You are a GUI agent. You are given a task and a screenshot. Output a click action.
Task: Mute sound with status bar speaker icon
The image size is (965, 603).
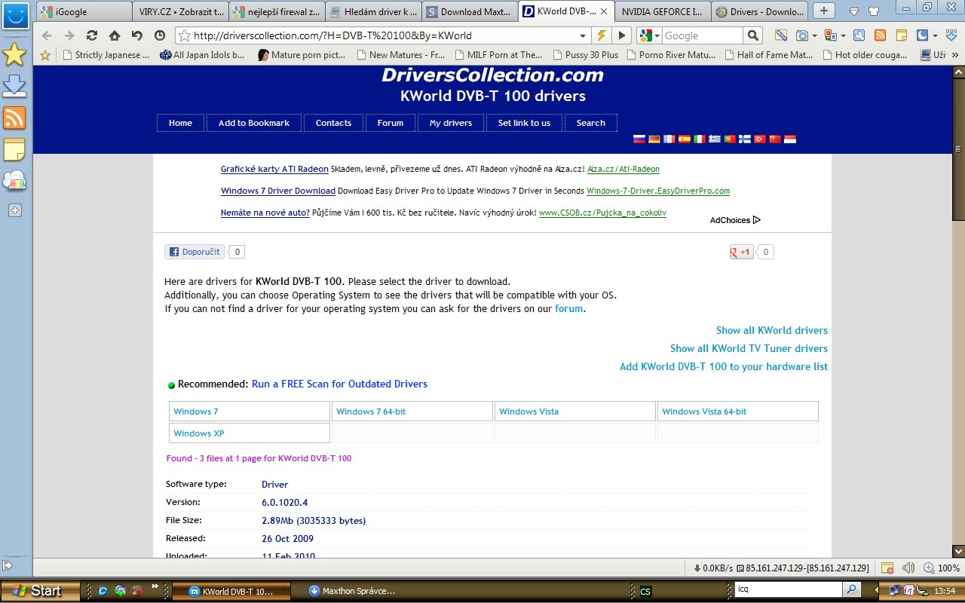[908, 568]
